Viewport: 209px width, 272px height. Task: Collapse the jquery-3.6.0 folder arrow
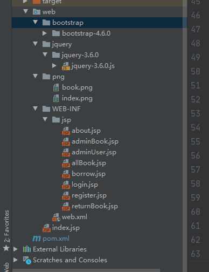tap(45, 55)
